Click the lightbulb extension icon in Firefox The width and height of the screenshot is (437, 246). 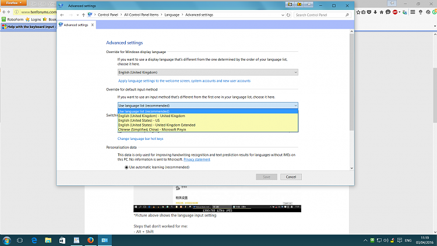[x=421, y=12]
